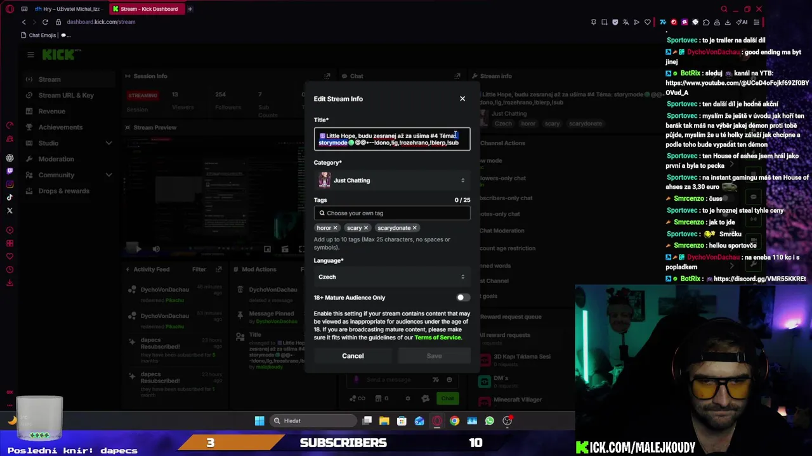Click the Hledat taskbar search box

pyautogui.click(x=313, y=421)
